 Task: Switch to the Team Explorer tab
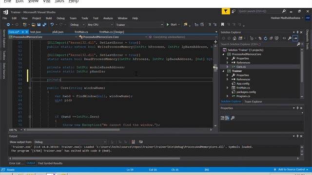[x=253, y=102]
